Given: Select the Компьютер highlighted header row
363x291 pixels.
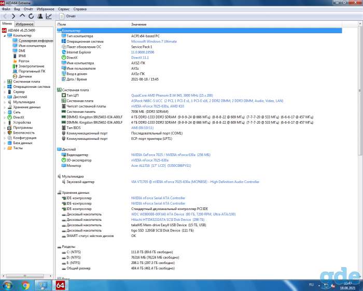Looking at the screenshot, I should click(199, 31).
